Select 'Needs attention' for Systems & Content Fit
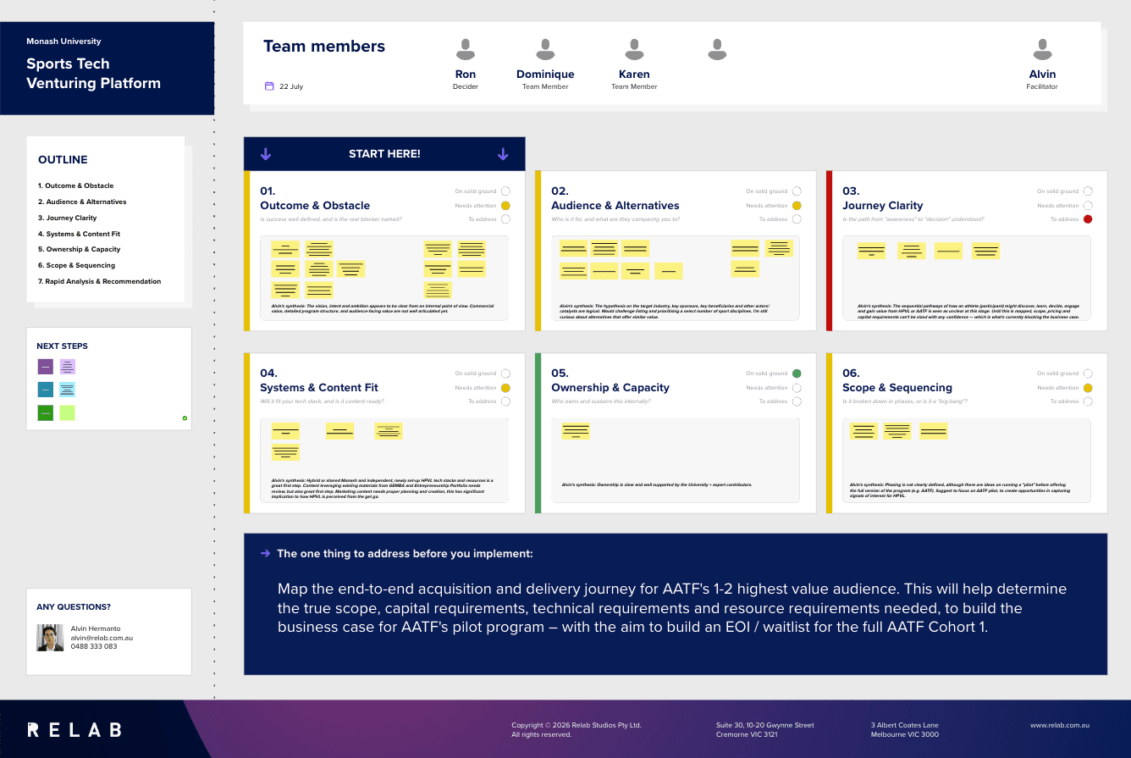Screen dimensions: 1131x758 point(505,388)
